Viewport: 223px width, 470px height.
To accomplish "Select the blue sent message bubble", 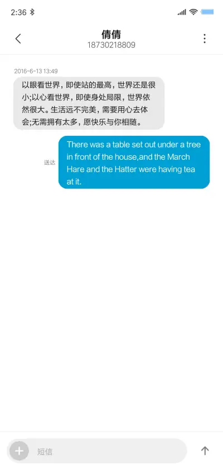I will click(x=134, y=162).
